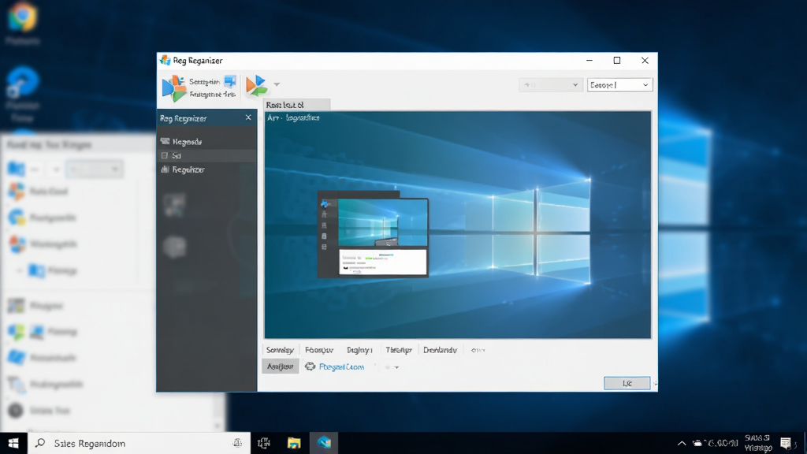Show hidden system tray icons

click(682, 443)
